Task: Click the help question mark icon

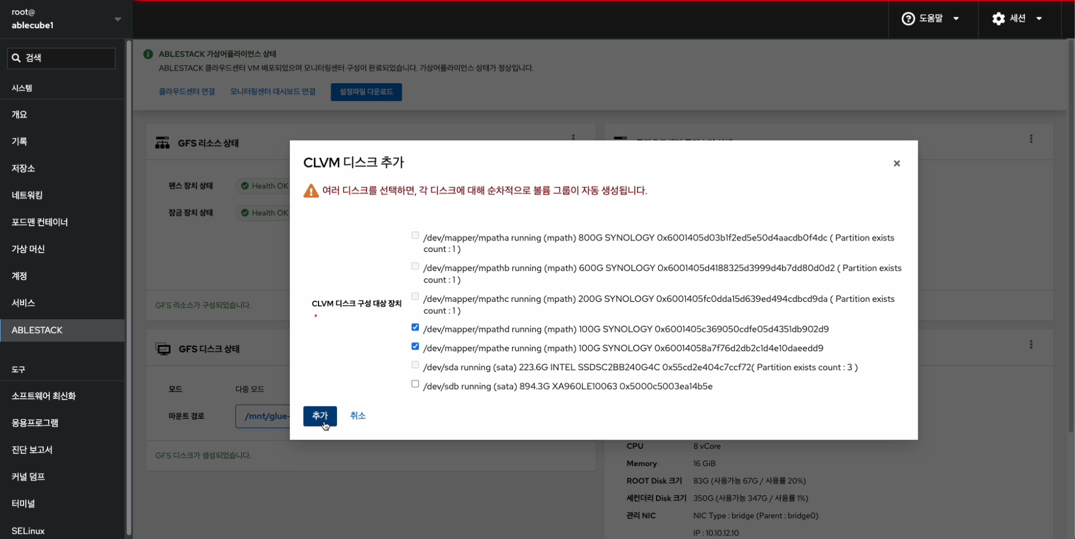Action: click(x=908, y=19)
